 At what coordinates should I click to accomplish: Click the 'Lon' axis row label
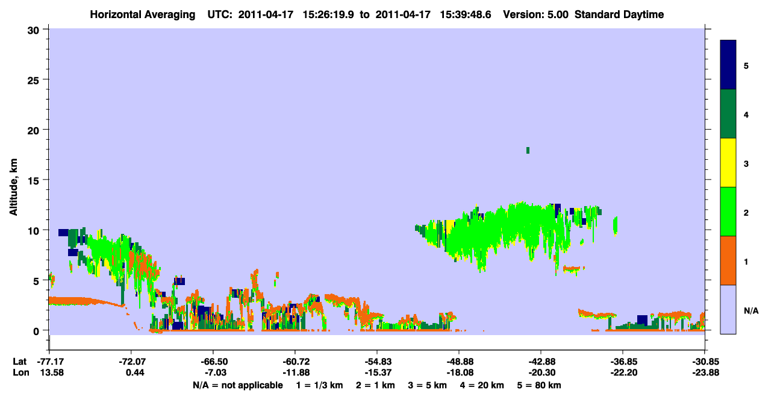pyautogui.click(x=20, y=372)
